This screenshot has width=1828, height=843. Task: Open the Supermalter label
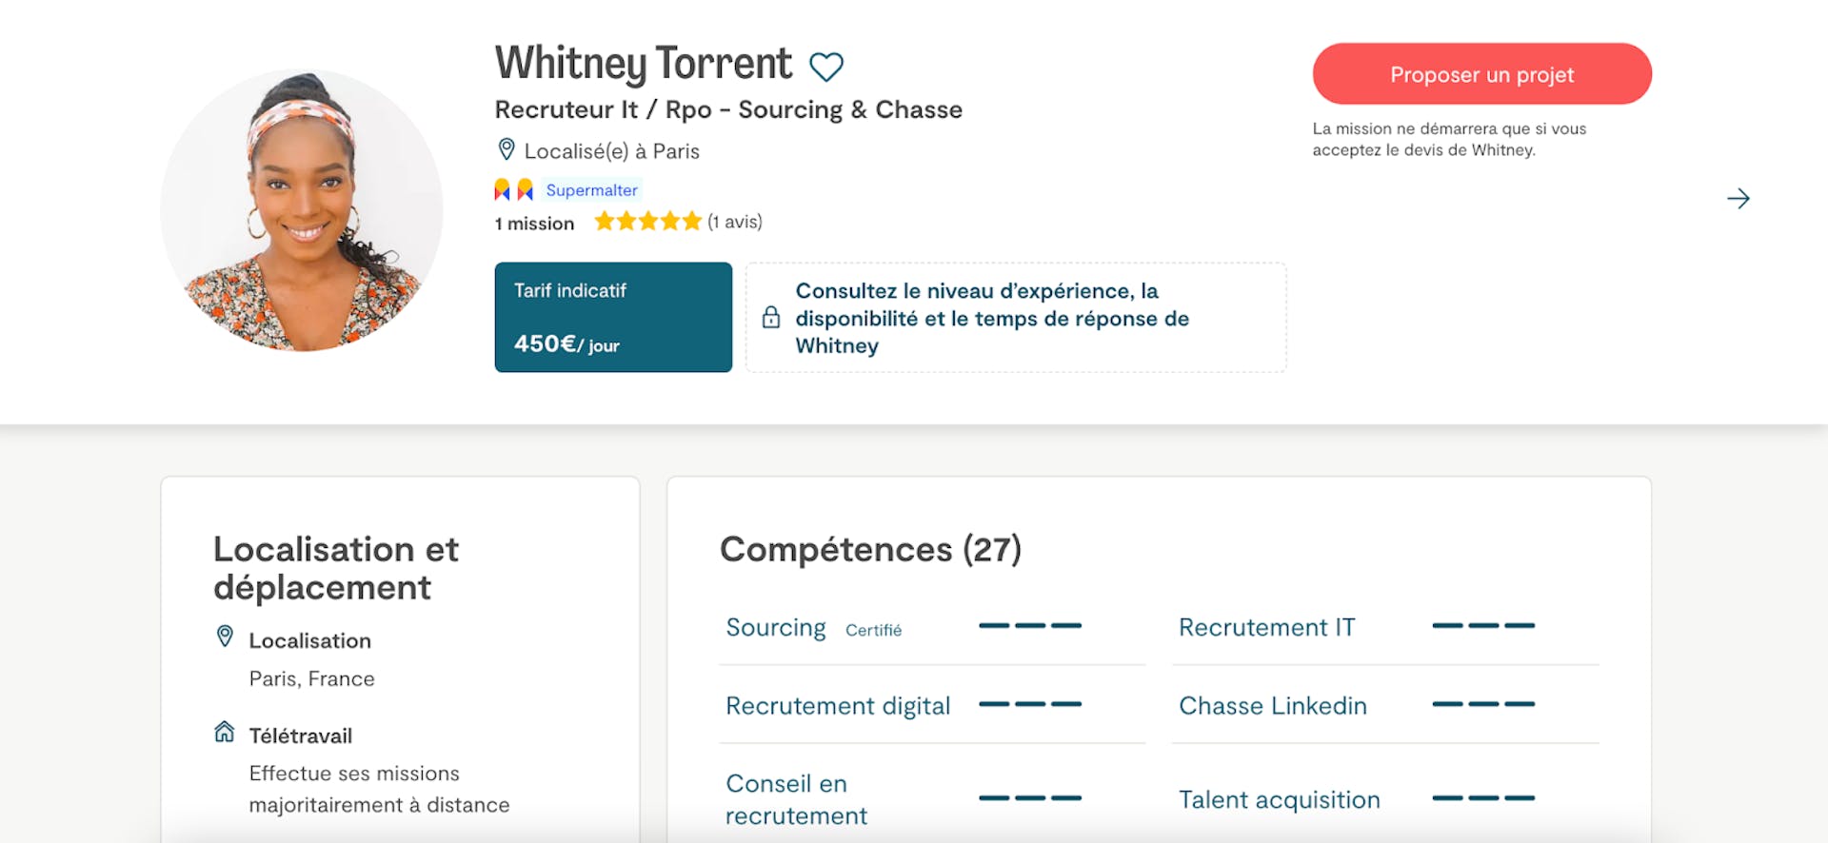coord(591,190)
